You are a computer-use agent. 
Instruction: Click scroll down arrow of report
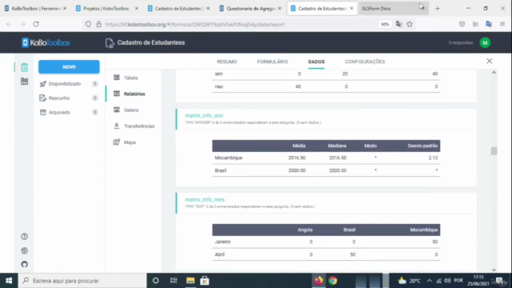494,270
